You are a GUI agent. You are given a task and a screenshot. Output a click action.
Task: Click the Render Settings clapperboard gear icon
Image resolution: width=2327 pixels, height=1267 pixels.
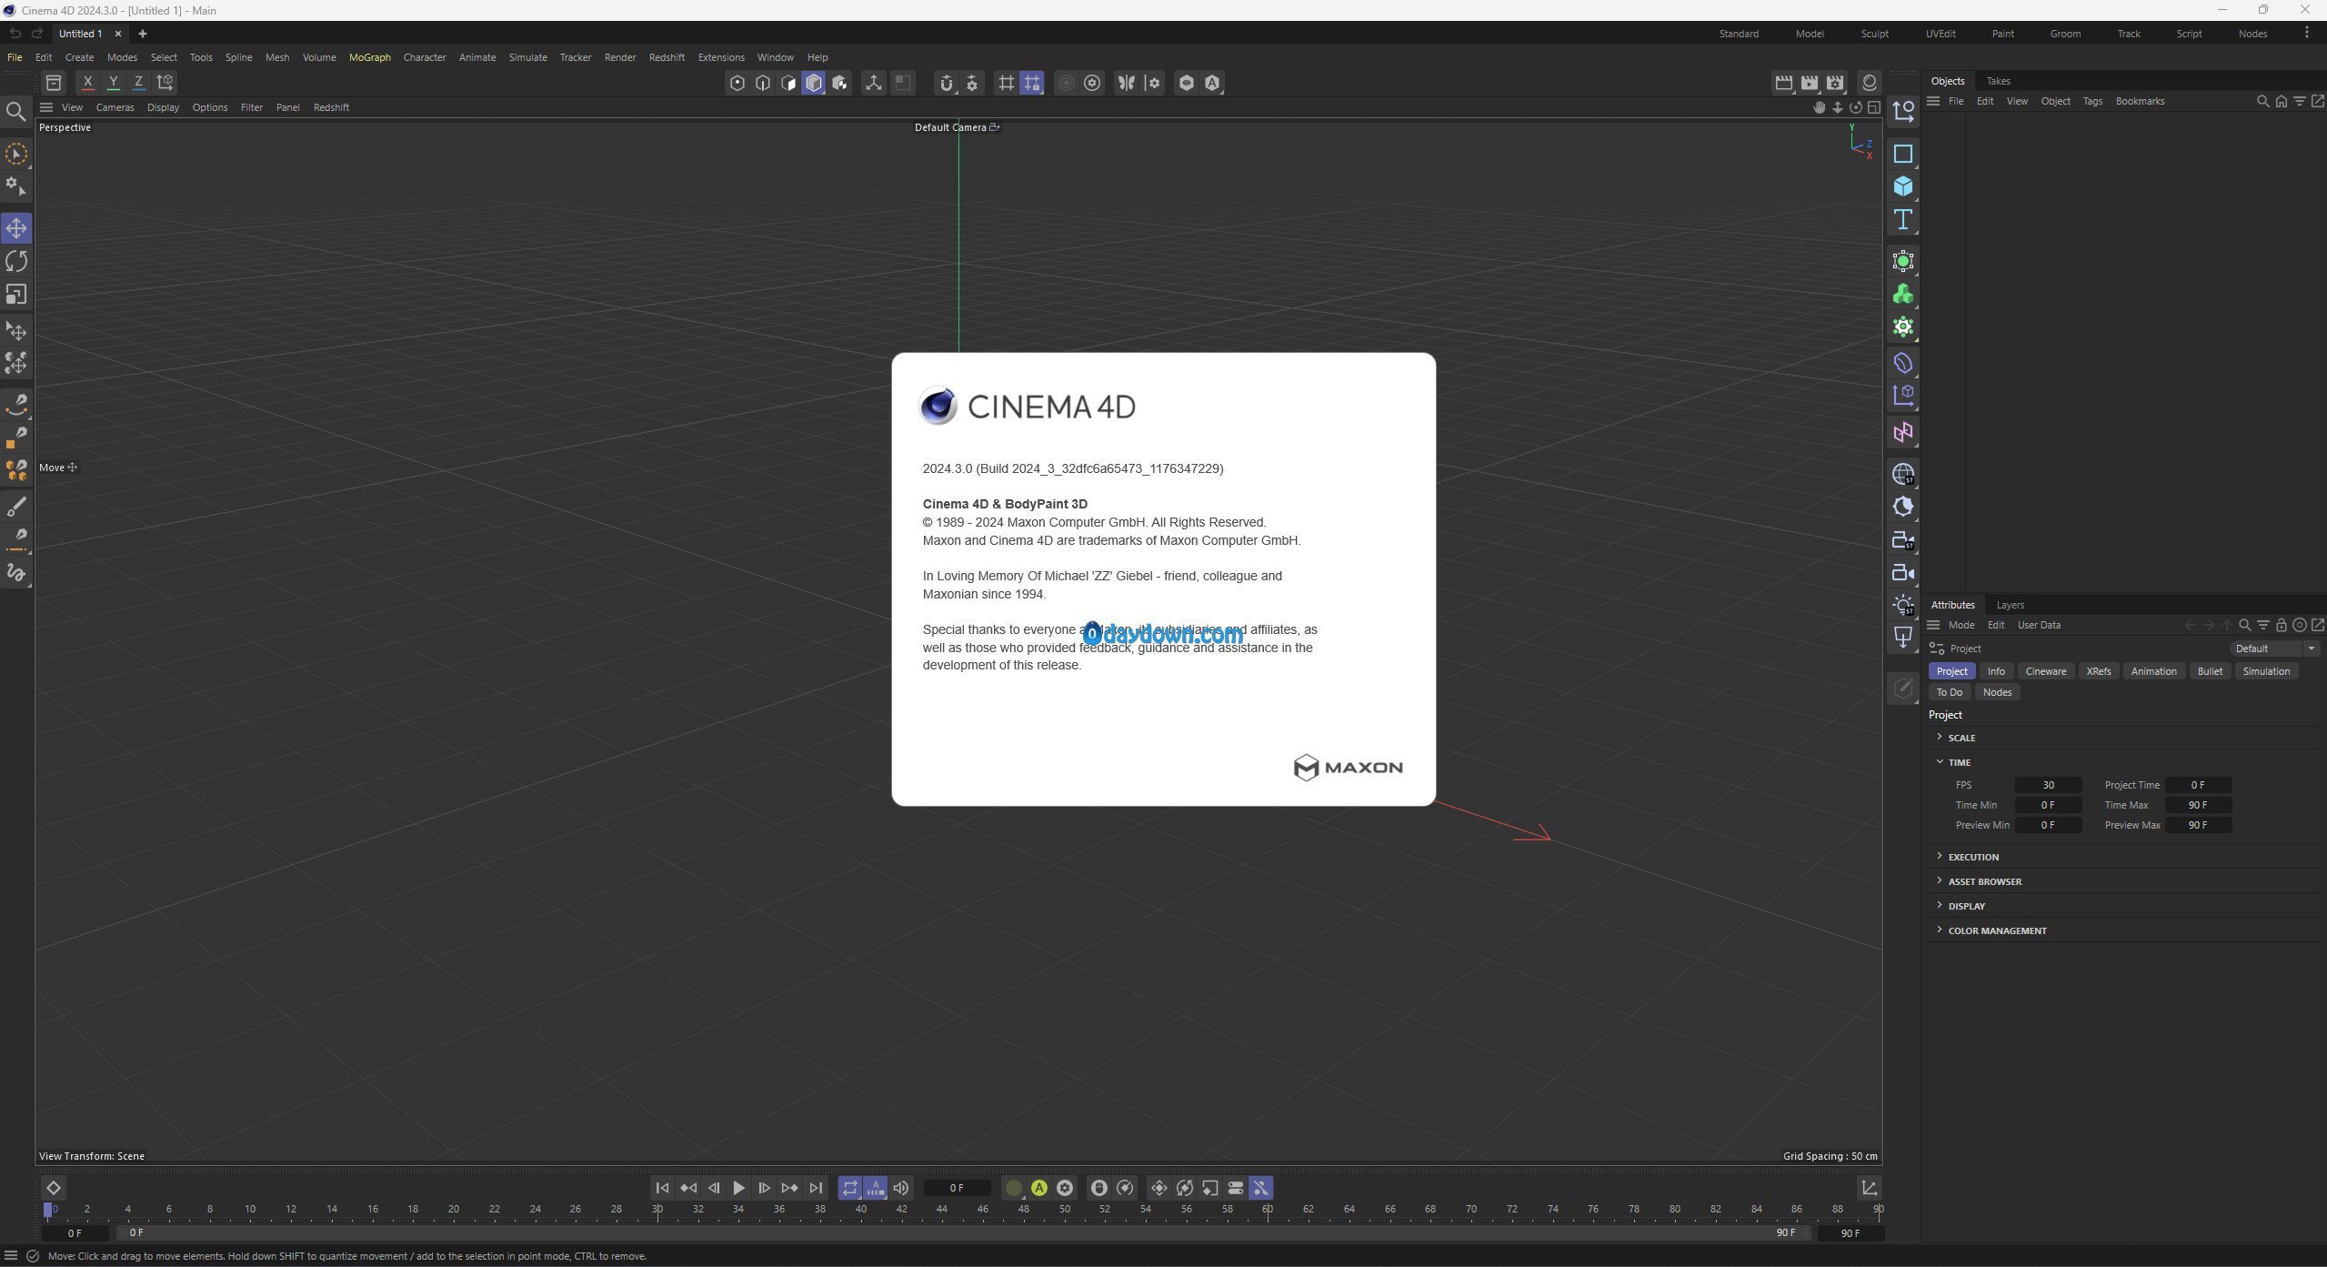[x=1835, y=83]
